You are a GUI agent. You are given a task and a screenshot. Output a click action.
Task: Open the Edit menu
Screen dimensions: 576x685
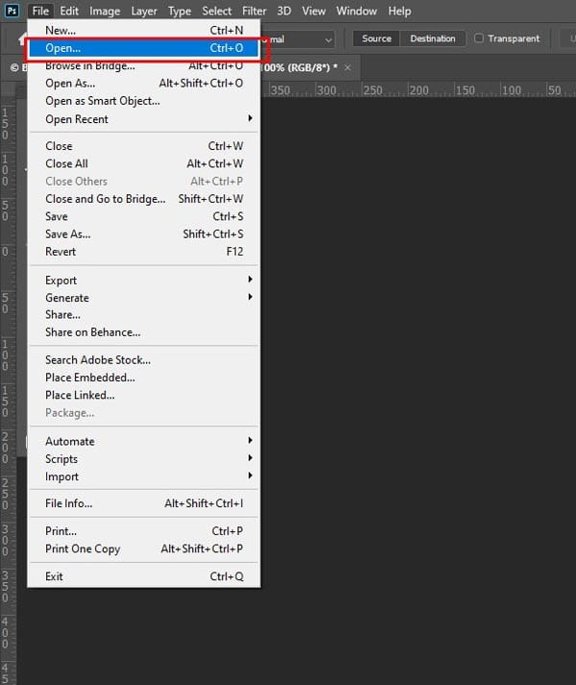(x=69, y=11)
